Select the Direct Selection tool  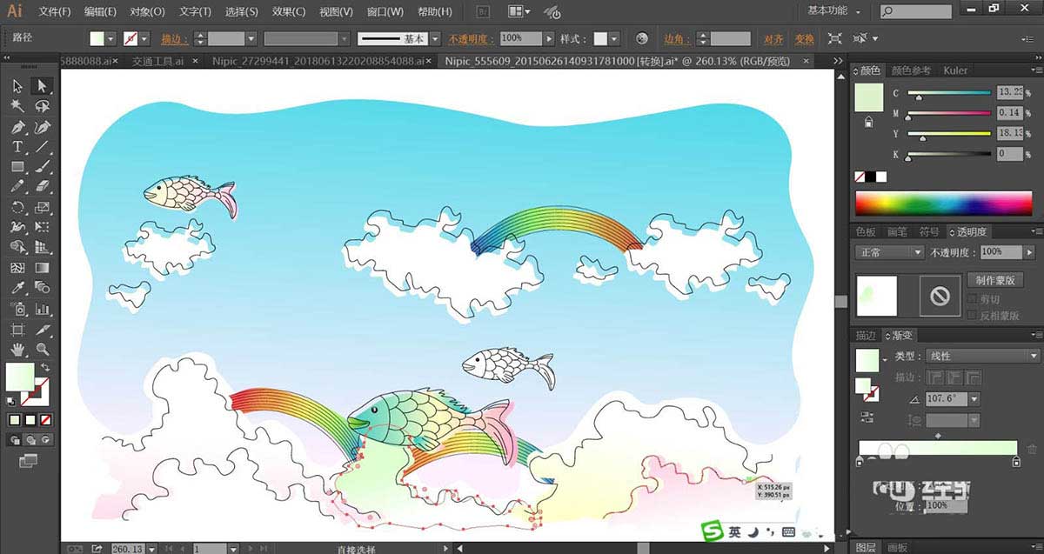click(41, 86)
